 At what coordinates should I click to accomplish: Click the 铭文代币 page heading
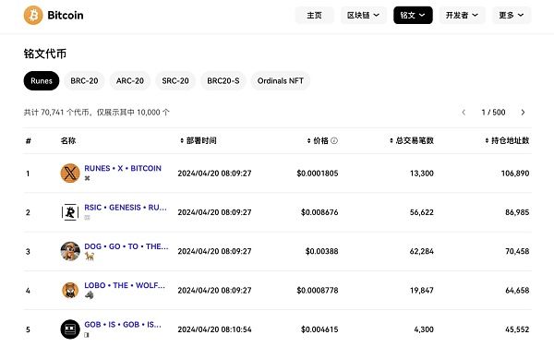(x=45, y=54)
